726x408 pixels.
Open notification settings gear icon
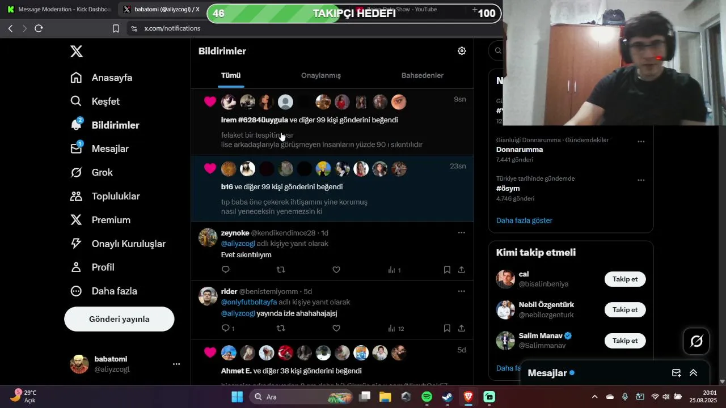(x=462, y=51)
